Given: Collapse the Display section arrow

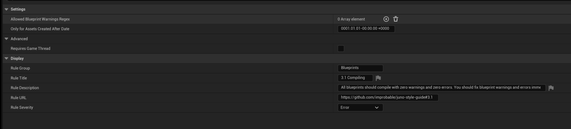Looking at the screenshot, I should [6, 58].
